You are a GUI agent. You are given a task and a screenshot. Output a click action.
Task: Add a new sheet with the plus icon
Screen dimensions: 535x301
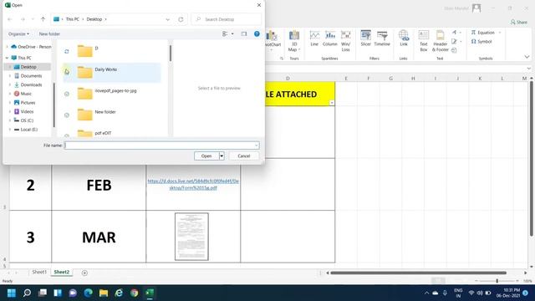point(84,273)
